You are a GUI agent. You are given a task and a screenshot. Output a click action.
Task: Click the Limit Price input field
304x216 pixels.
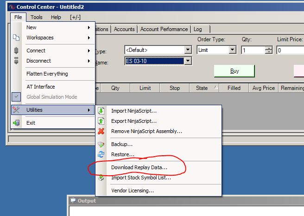click(x=290, y=50)
